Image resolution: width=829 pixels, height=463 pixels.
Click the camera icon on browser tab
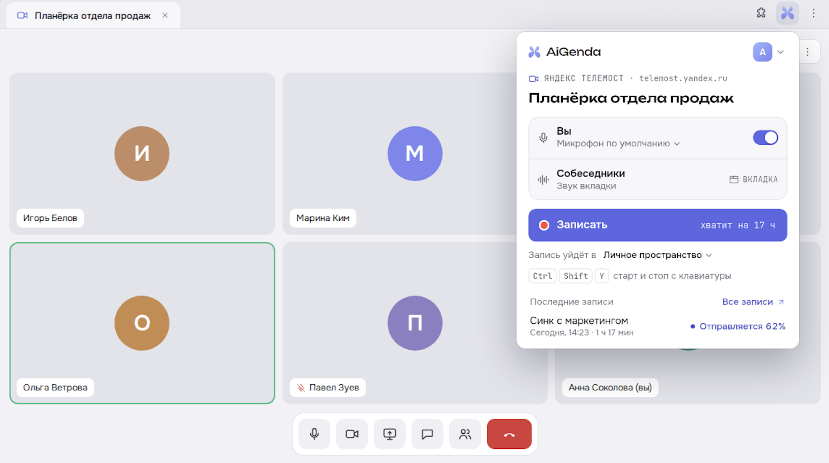tap(22, 15)
